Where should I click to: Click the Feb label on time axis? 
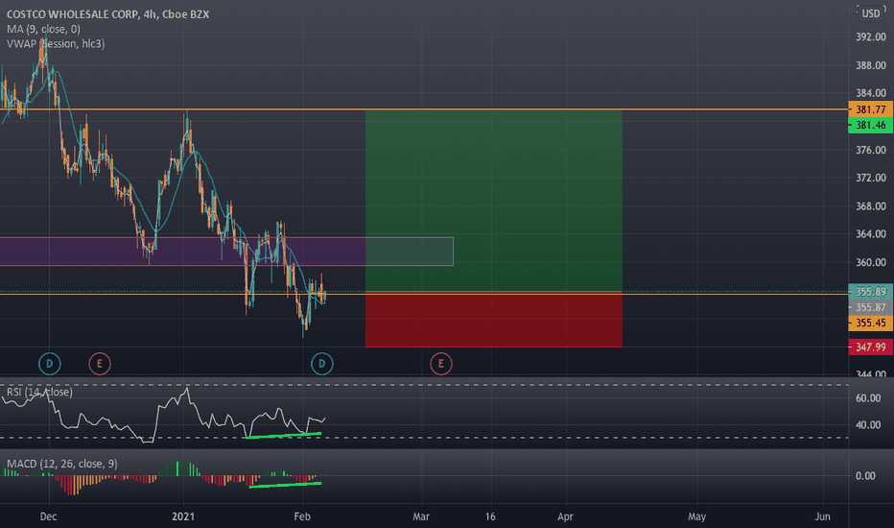[x=302, y=516]
